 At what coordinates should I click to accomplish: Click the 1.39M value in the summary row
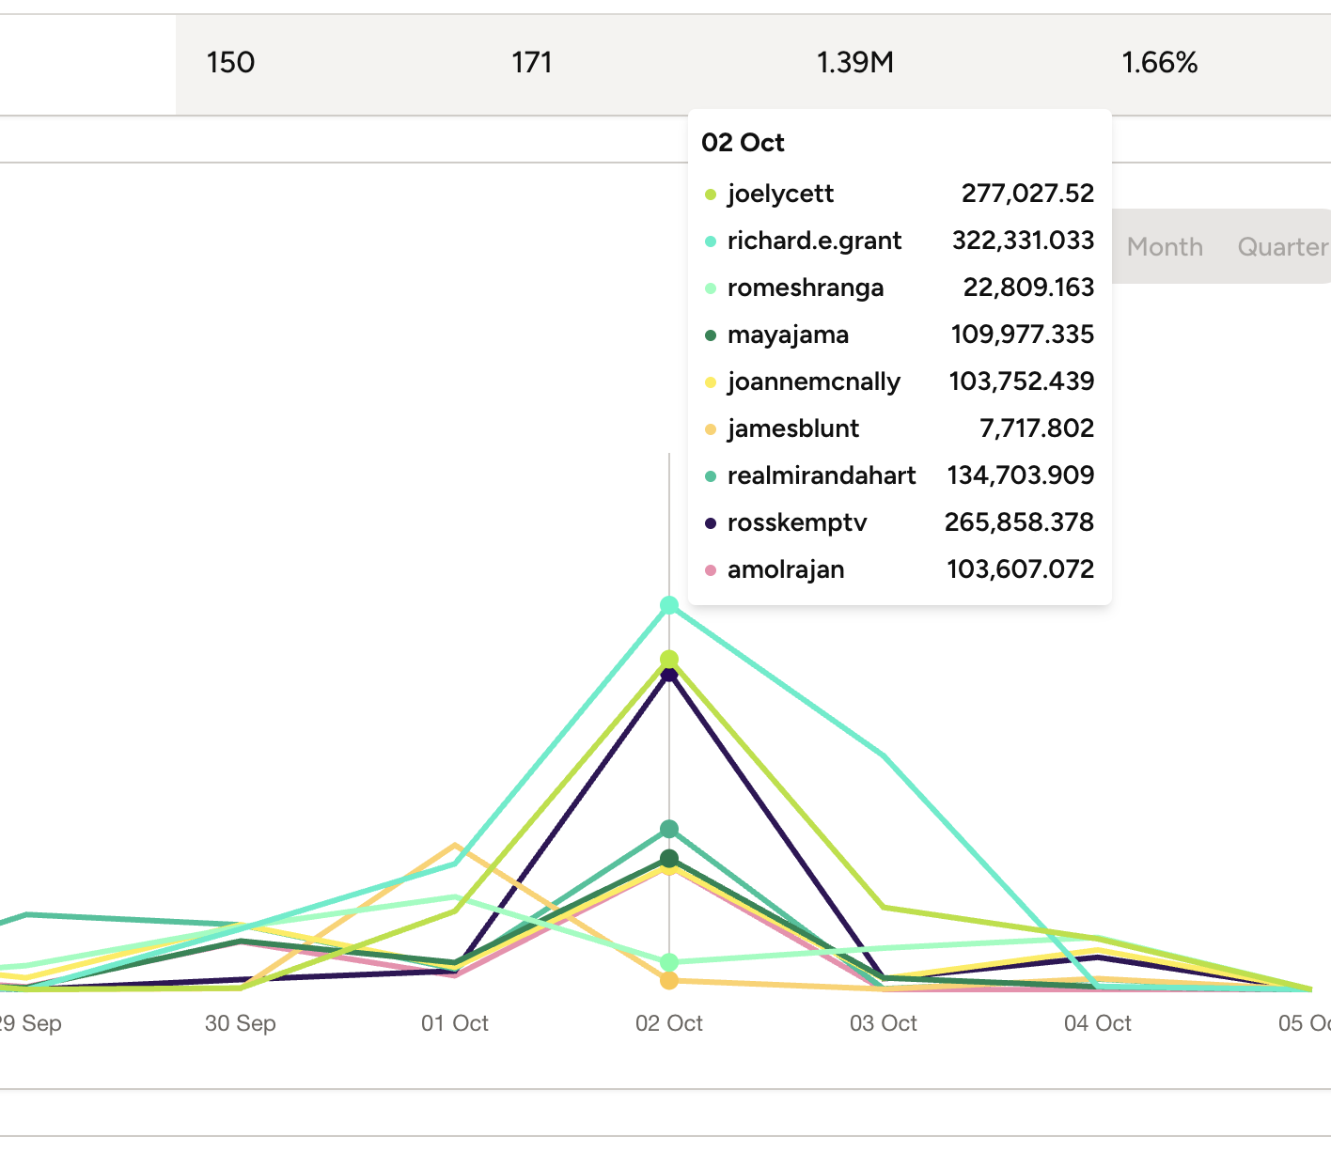(854, 63)
